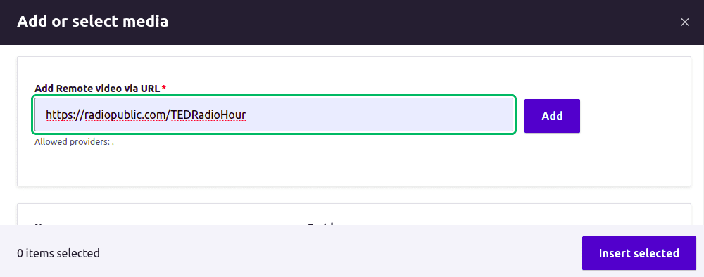Click the '0 items selected' counter
Image resolution: width=704 pixels, height=277 pixels.
point(58,253)
